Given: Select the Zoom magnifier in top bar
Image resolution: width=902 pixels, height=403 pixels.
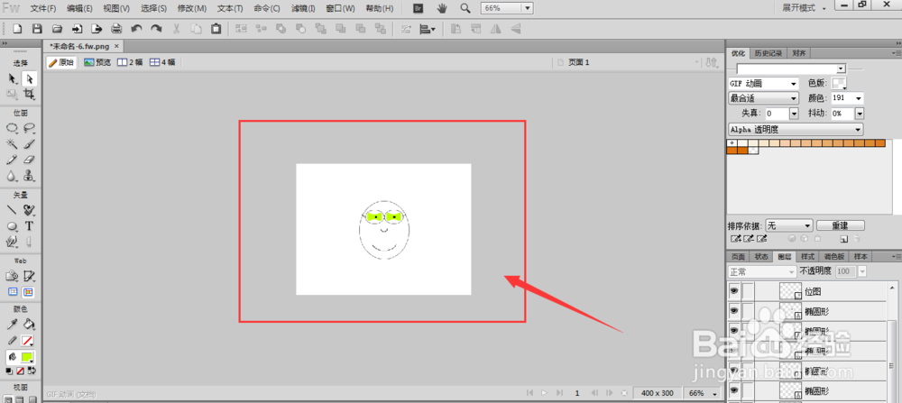Looking at the screenshot, I should (x=465, y=9).
